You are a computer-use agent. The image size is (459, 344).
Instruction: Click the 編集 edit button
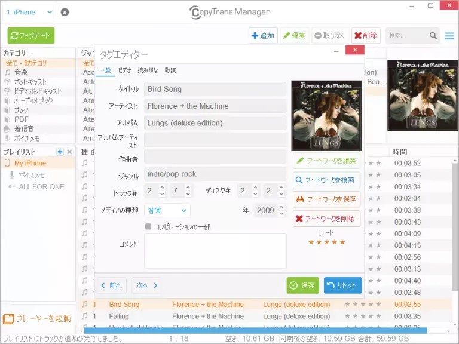(x=294, y=36)
